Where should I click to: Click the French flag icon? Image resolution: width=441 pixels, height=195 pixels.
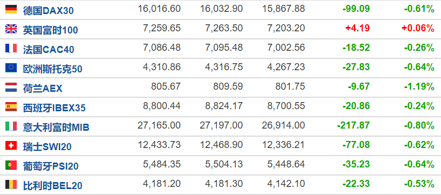click(x=11, y=48)
